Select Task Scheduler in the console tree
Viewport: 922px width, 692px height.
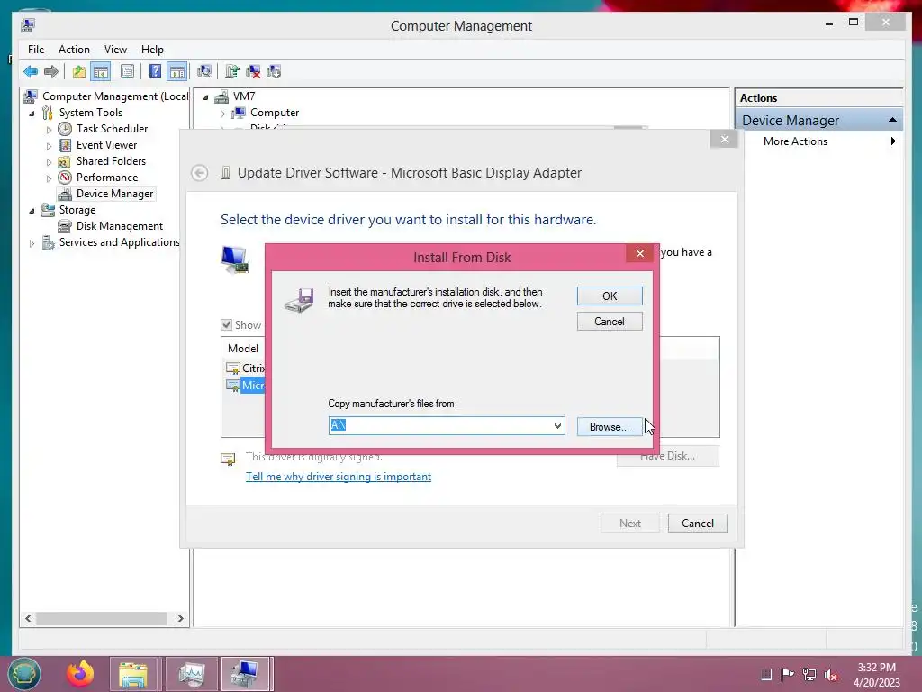(112, 128)
